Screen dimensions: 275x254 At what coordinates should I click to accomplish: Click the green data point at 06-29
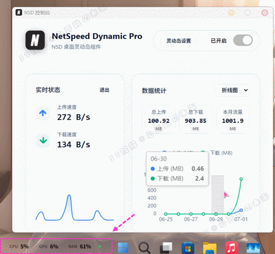[216, 214]
